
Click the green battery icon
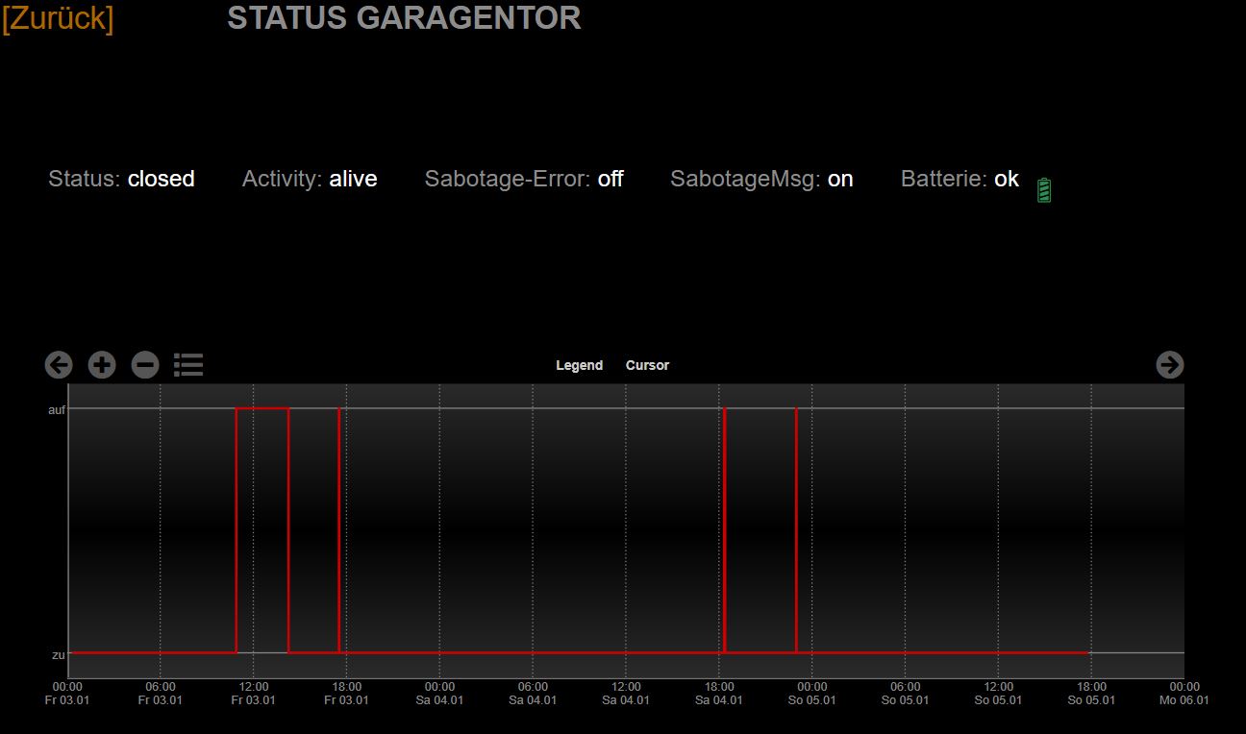pyautogui.click(x=1044, y=190)
